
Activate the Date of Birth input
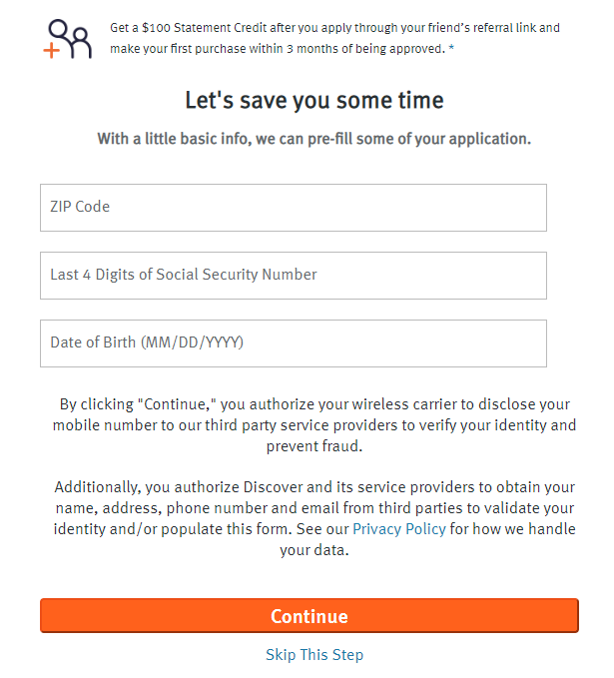(294, 343)
